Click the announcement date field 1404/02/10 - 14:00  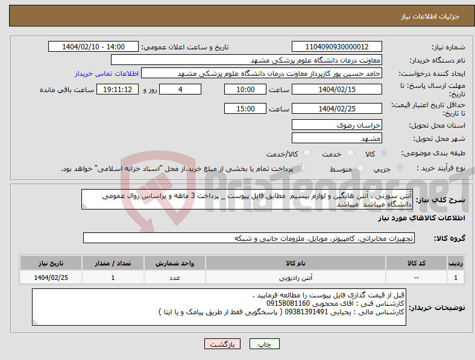point(93,46)
